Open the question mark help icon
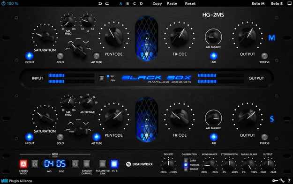This screenshot has width=293, height=184. [x=289, y=180]
